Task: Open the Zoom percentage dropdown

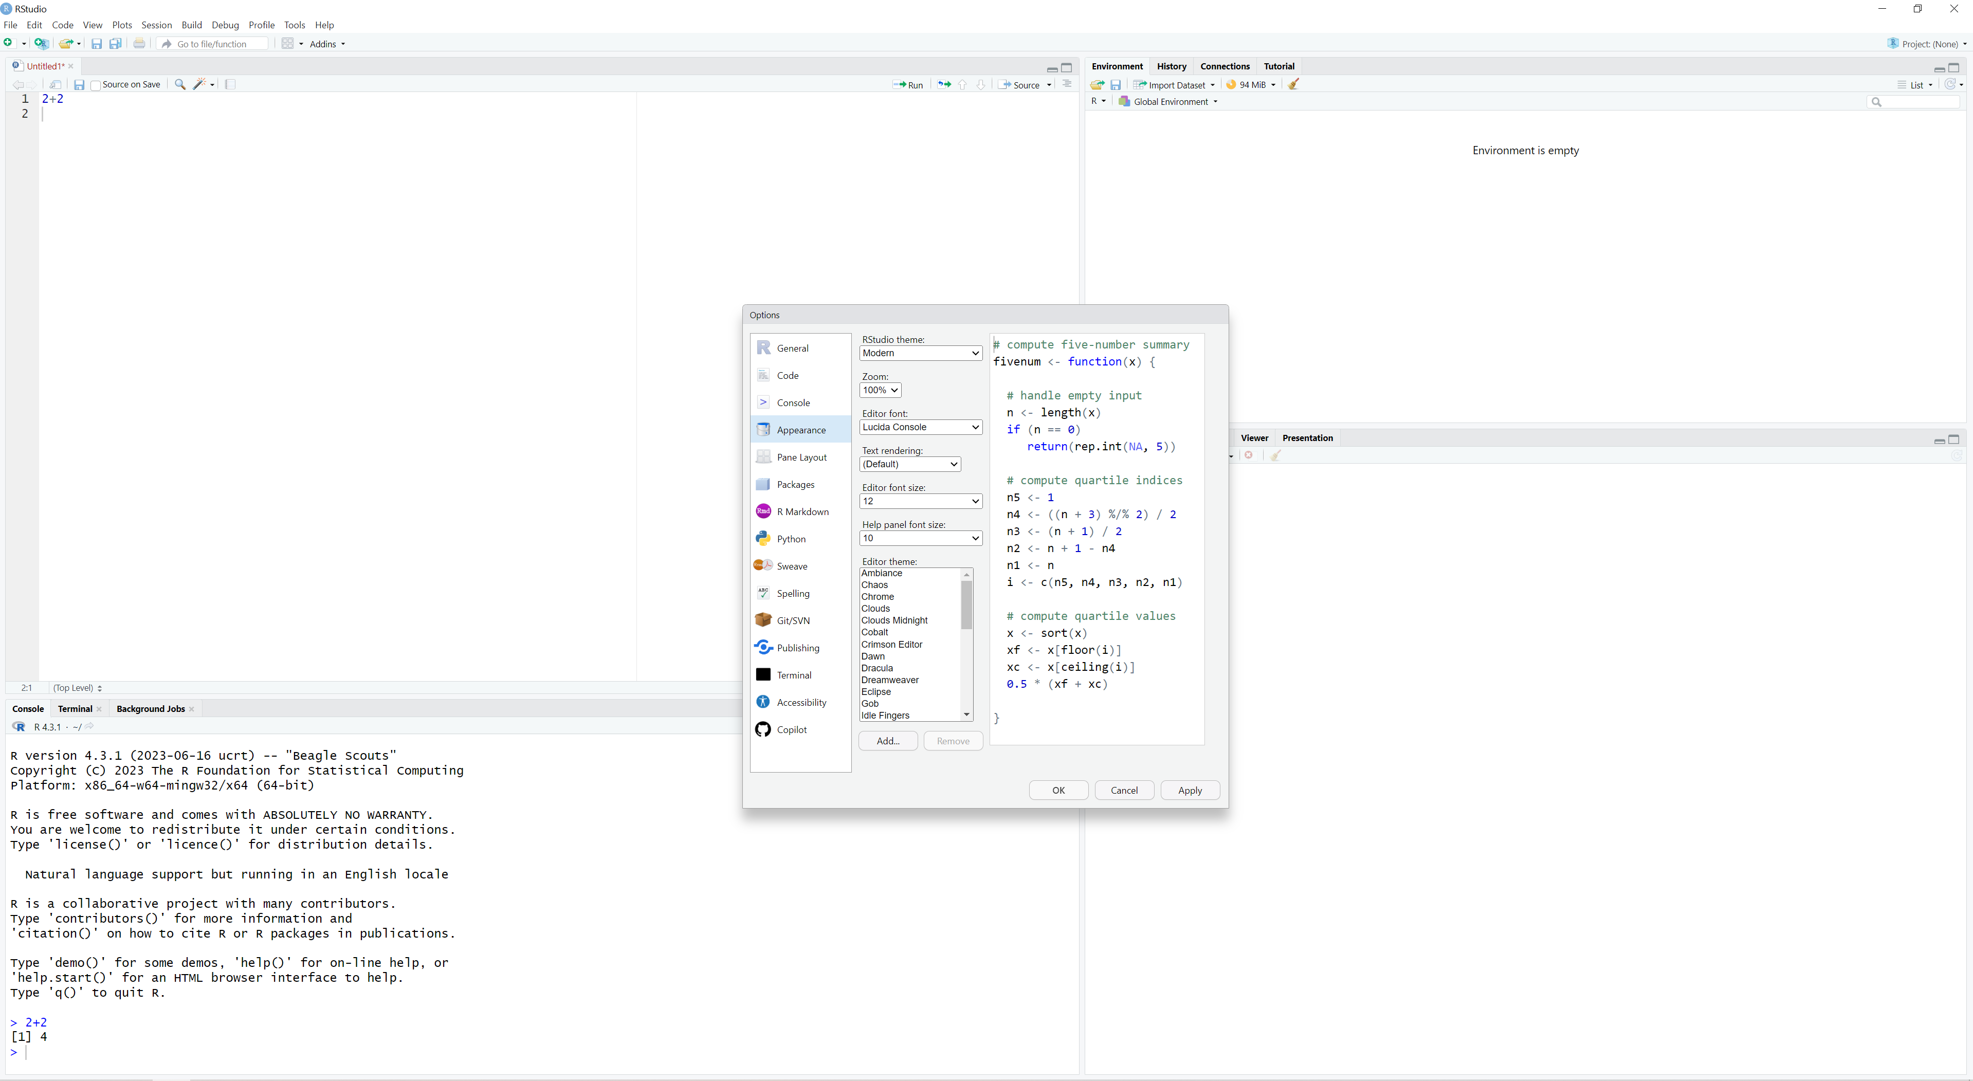Action: coord(880,390)
